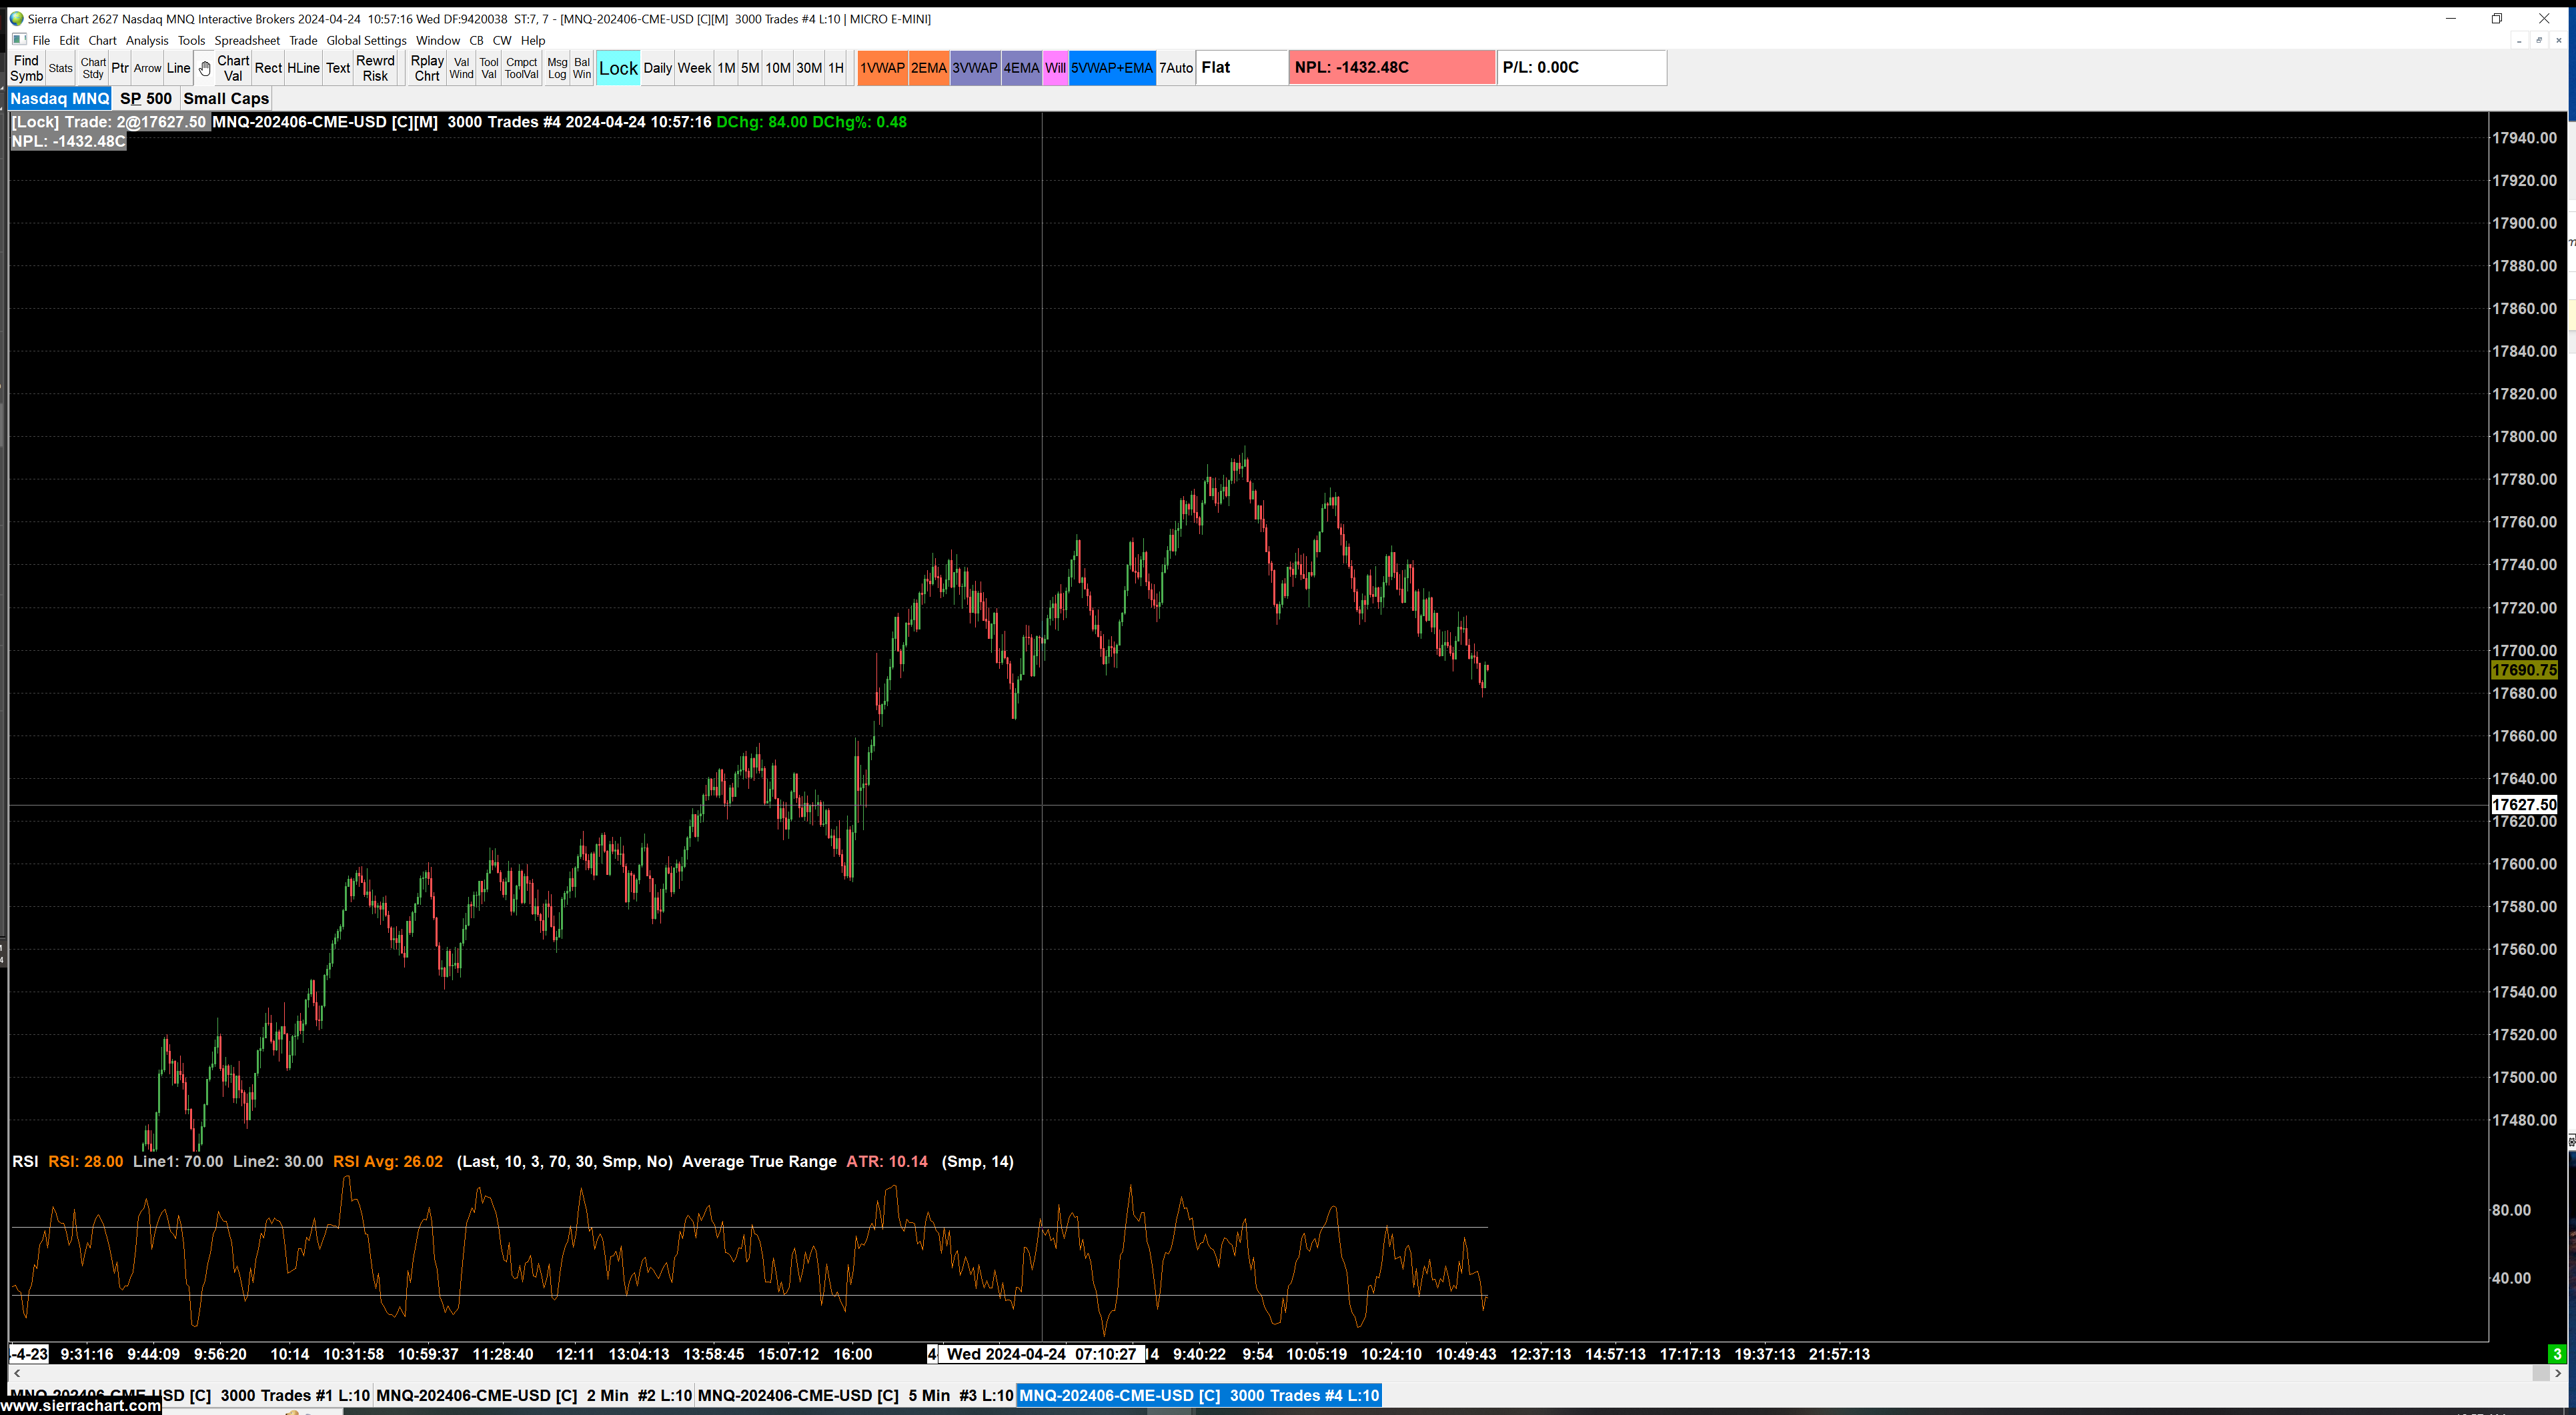Image resolution: width=2576 pixels, height=1415 pixels.
Task: Select the hand tool icon
Action: tap(204, 68)
